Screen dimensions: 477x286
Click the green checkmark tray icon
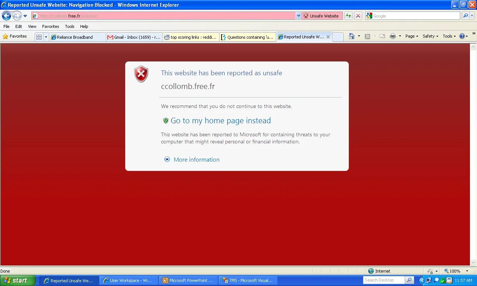[443, 280]
